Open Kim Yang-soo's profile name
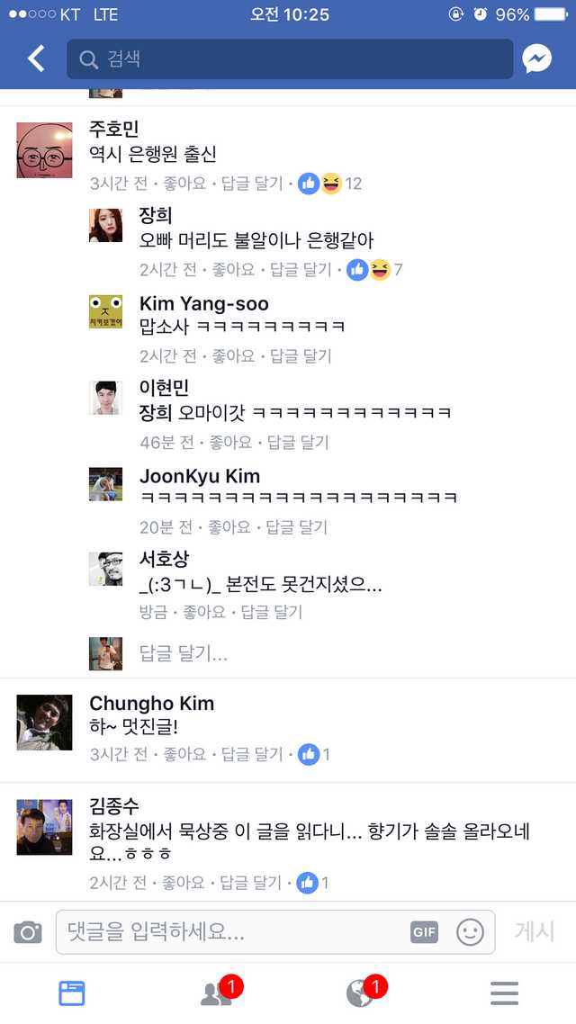576x1024 pixels. tap(204, 304)
